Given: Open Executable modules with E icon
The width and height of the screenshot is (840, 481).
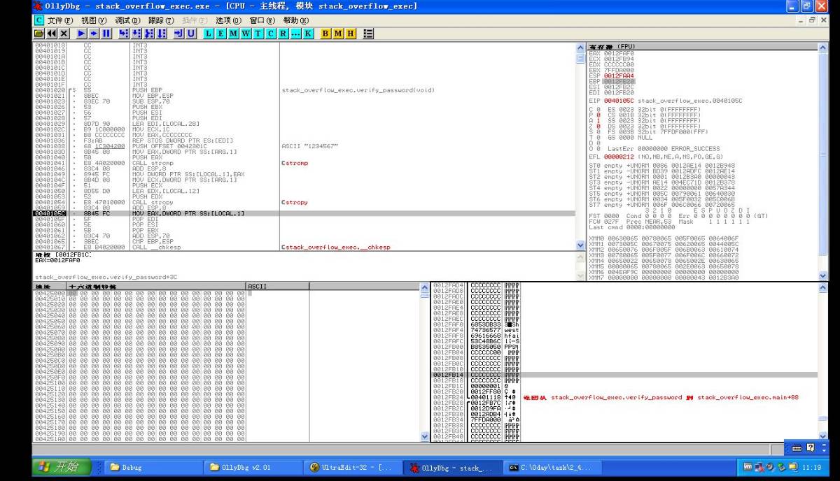Looking at the screenshot, I should [220, 34].
